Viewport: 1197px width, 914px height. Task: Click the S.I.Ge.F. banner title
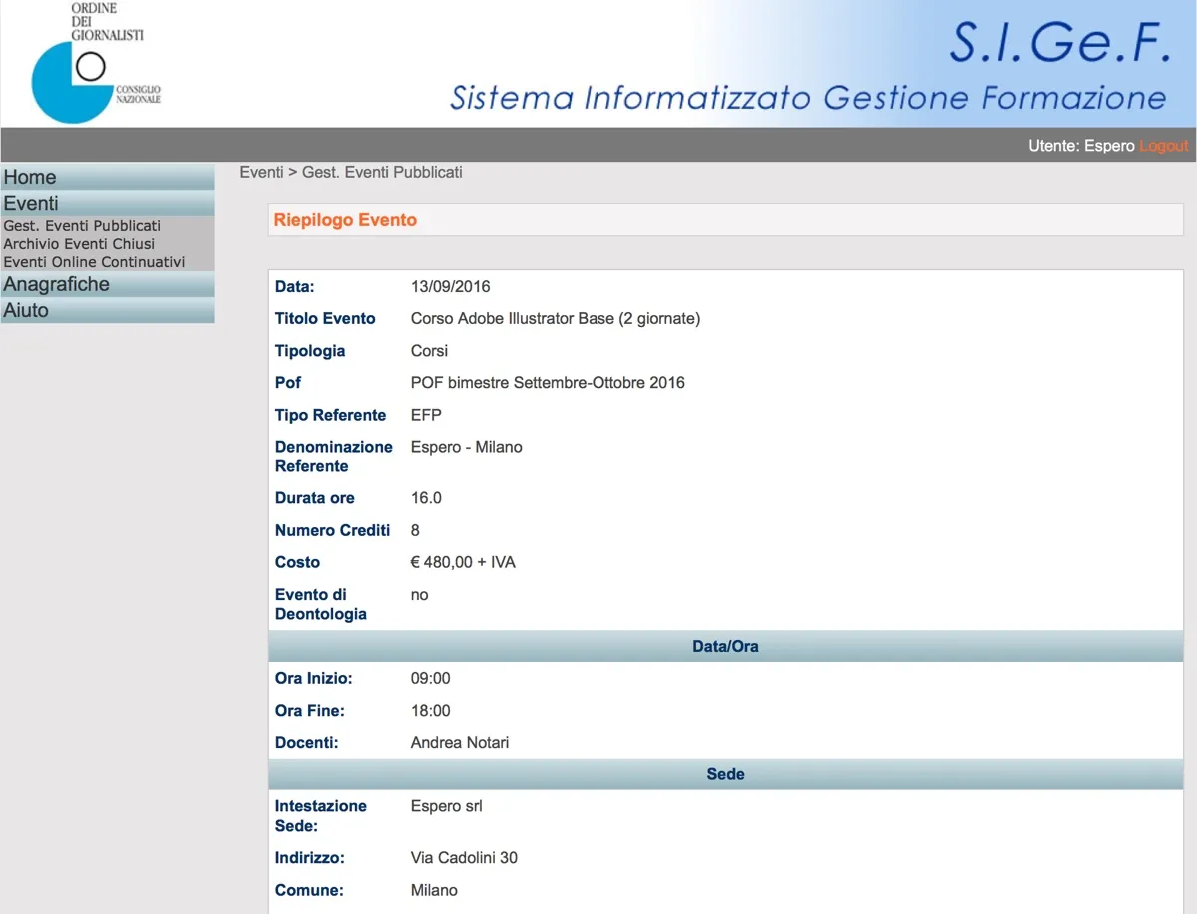tap(1058, 43)
